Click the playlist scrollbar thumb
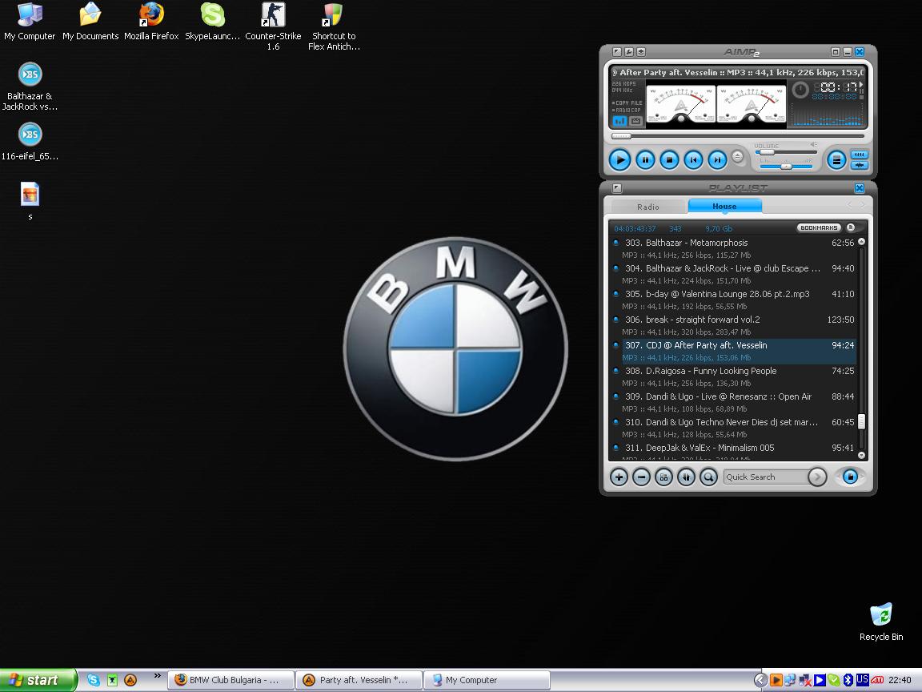Viewport: 922px width, 692px height. click(x=861, y=421)
